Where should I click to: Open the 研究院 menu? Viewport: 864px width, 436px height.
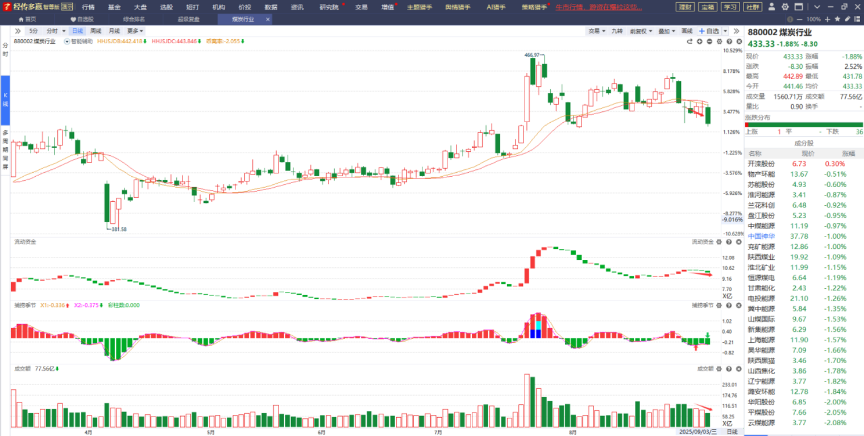[329, 7]
